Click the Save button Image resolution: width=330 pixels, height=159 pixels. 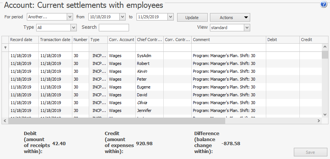coord(311,152)
